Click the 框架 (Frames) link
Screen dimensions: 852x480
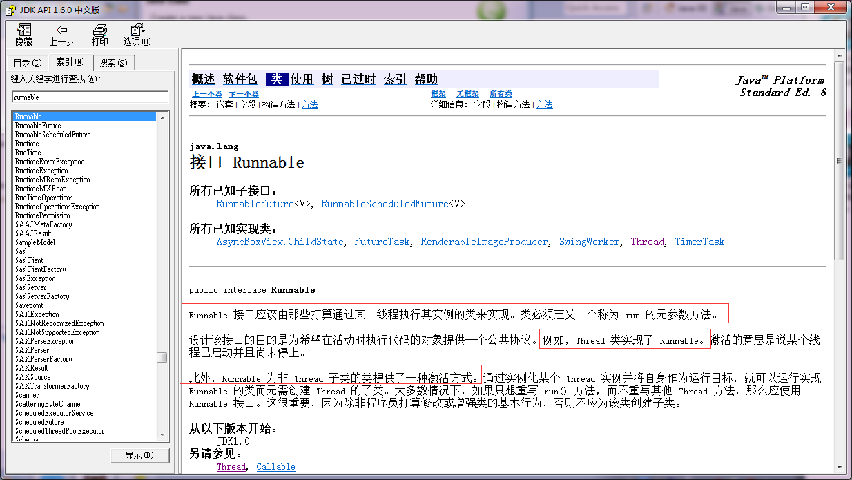438,95
